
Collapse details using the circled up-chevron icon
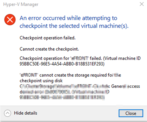(7, 113)
